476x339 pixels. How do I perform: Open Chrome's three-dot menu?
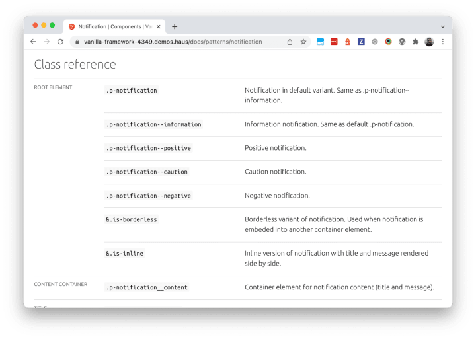pos(443,42)
